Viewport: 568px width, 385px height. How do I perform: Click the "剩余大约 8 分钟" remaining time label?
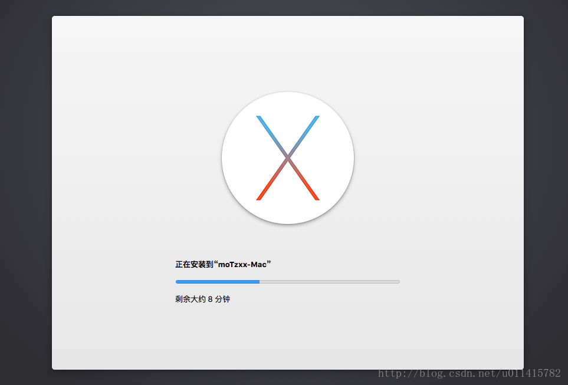[x=202, y=300]
